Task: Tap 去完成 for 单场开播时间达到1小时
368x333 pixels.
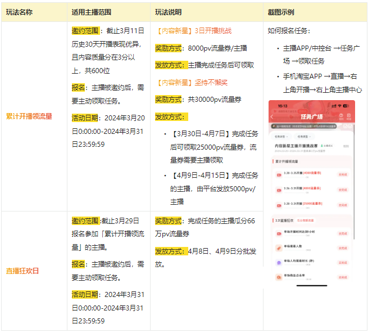Action: (x=343, y=233)
